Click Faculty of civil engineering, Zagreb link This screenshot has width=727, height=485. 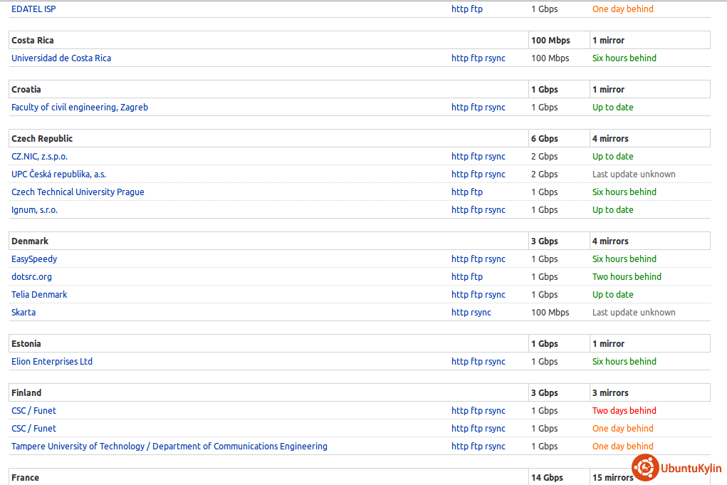80,108
